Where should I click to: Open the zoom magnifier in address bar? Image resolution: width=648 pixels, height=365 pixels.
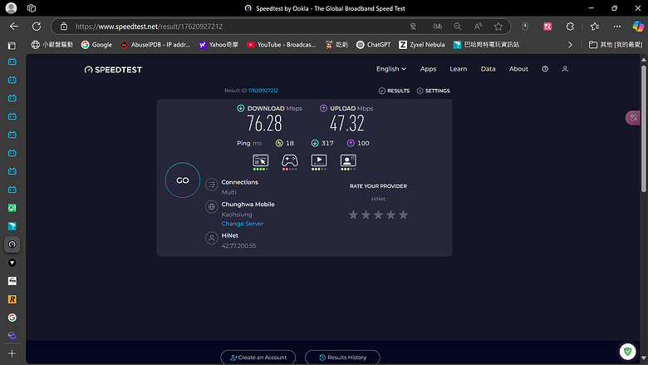click(458, 27)
